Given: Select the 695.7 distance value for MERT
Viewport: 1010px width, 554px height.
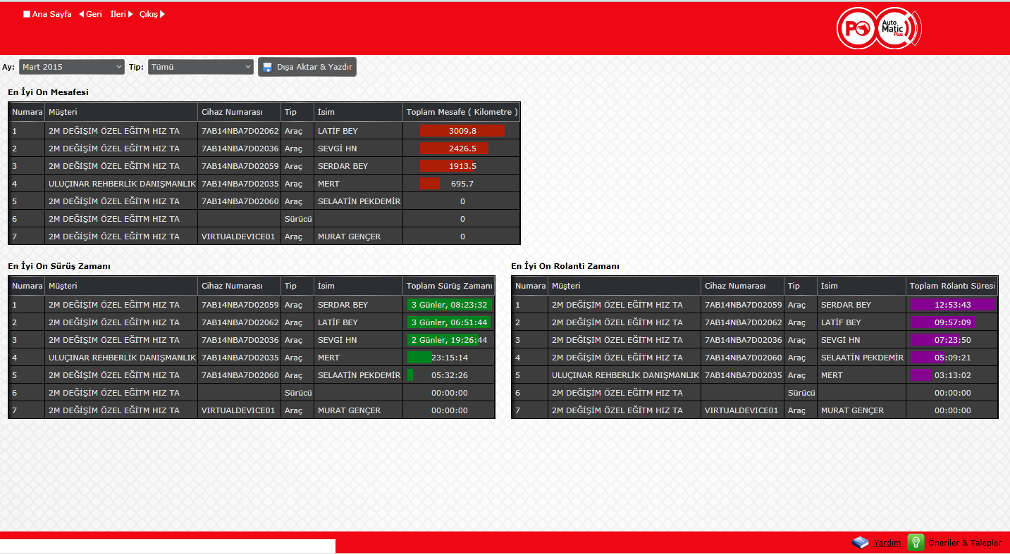Looking at the screenshot, I should (x=462, y=184).
